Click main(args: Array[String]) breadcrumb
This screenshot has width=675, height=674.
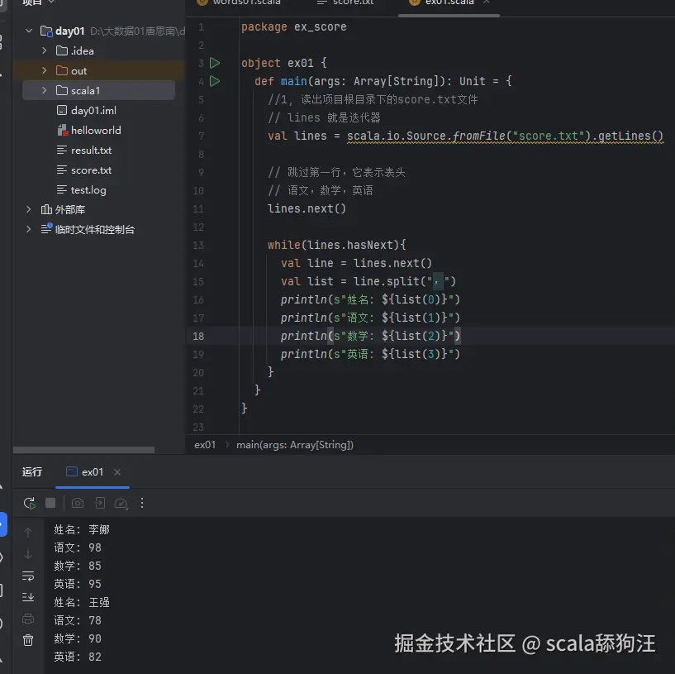point(295,445)
